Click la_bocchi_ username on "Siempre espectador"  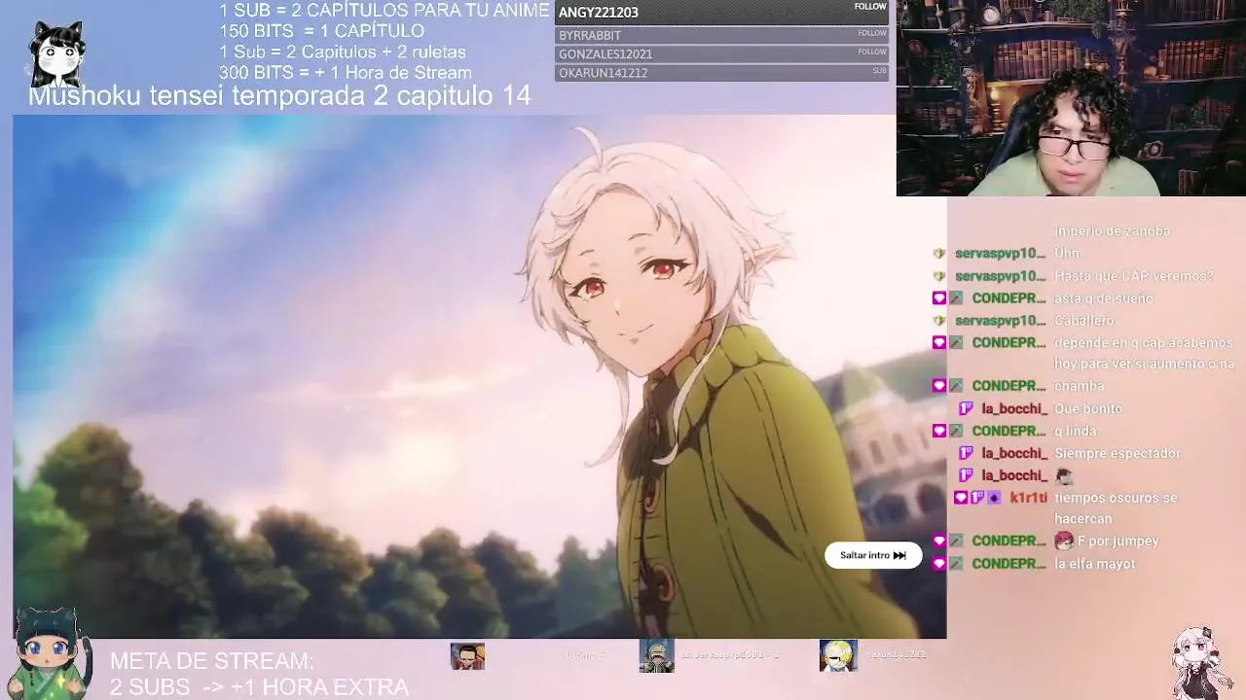click(x=1014, y=454)
